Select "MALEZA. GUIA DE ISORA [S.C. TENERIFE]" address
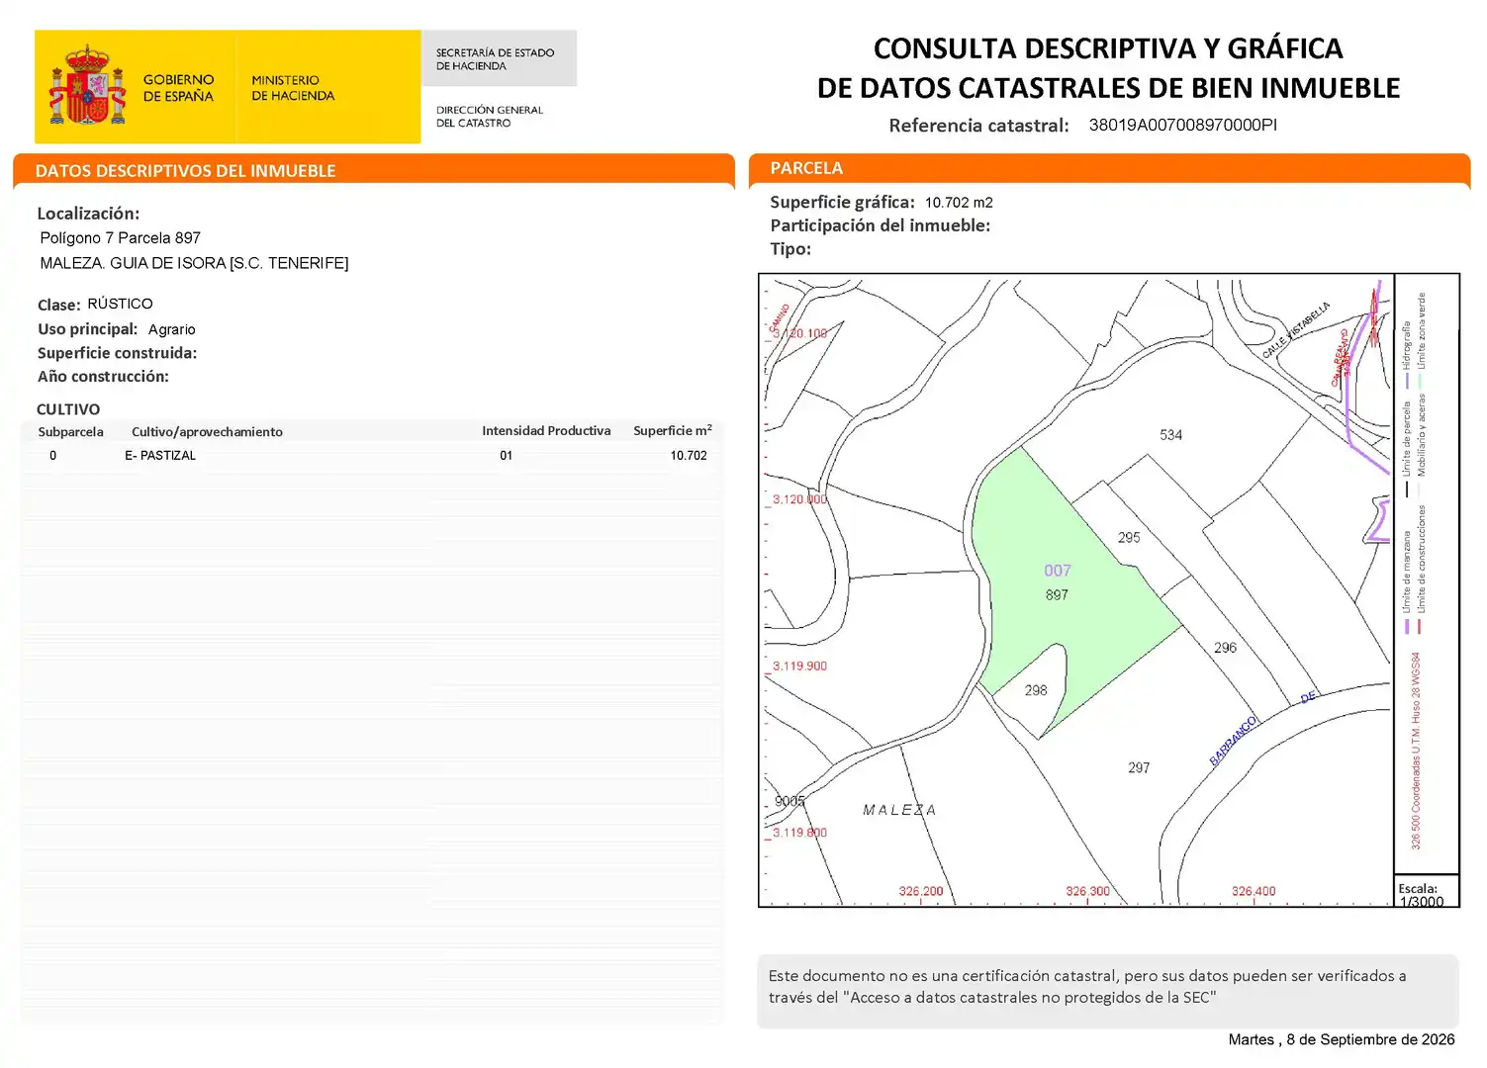Screen dimensions: 1487x1068 [x=194, y=263]
